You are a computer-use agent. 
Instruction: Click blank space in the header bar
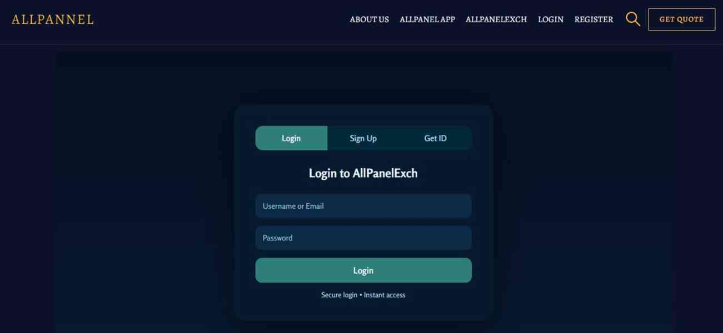(222, 19)
